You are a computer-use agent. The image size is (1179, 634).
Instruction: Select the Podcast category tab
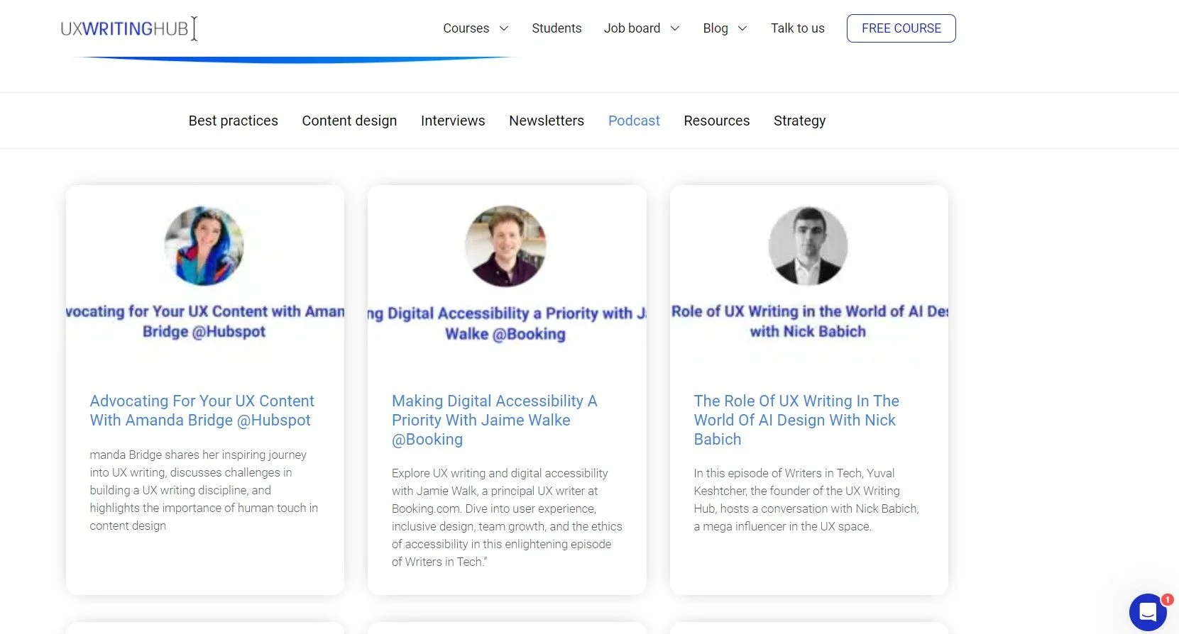coord(634,121)
